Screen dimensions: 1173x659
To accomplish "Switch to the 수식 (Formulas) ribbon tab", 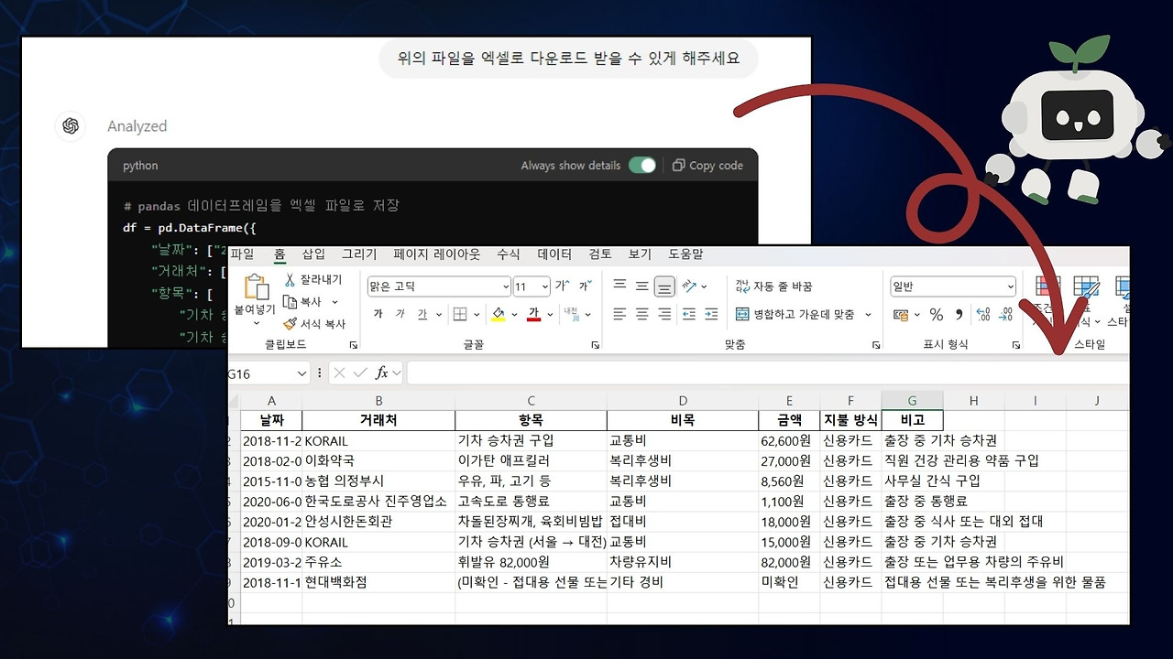I will point(509,254).
